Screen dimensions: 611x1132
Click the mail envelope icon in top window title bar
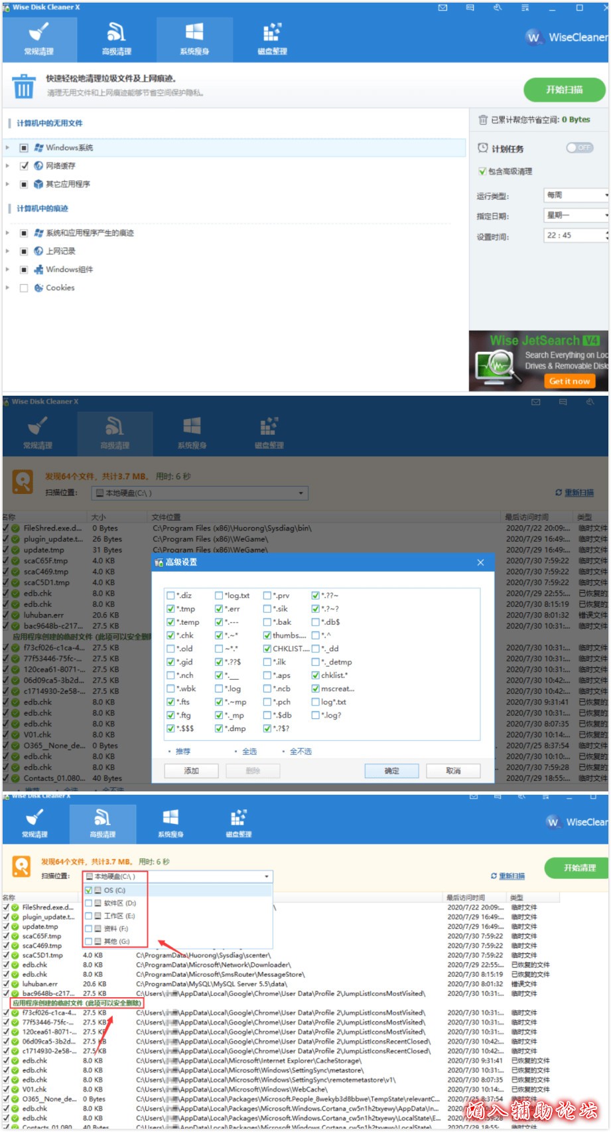coord(443,8)
